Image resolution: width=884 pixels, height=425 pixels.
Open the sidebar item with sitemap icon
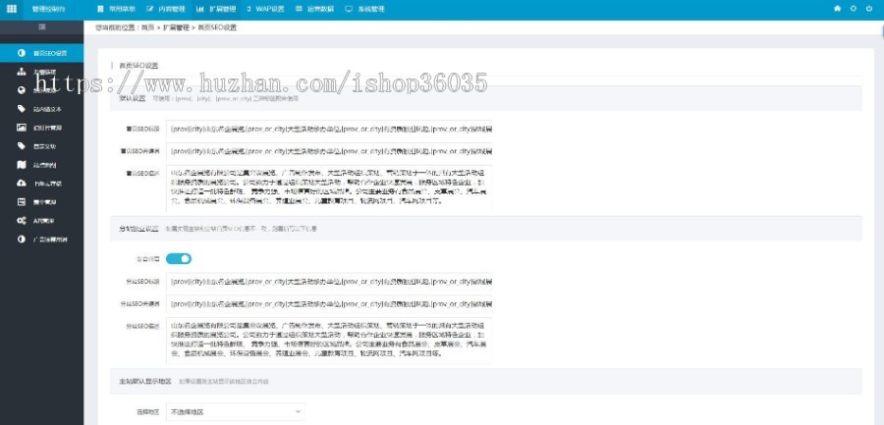tap(41, 72)
